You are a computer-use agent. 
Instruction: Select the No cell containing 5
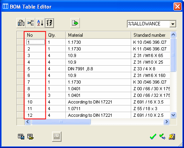point(35,69)
